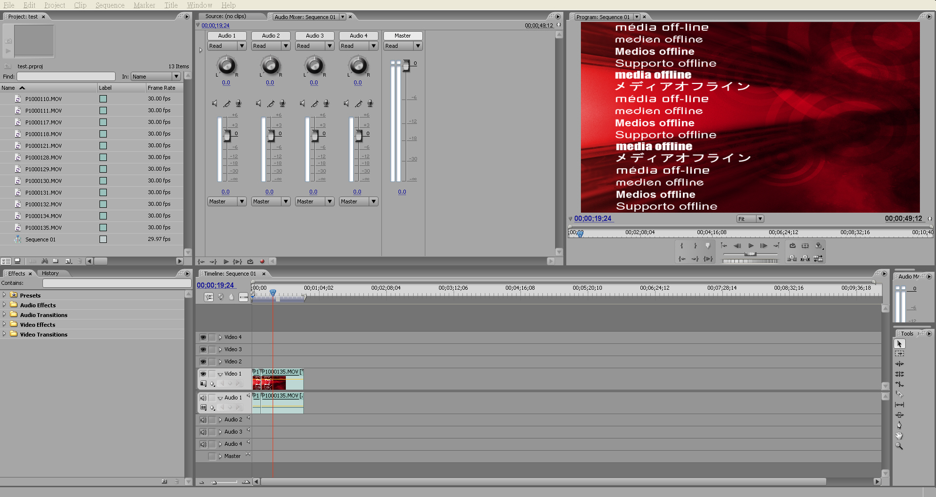Open the Sequence menu

click(110, 5)
